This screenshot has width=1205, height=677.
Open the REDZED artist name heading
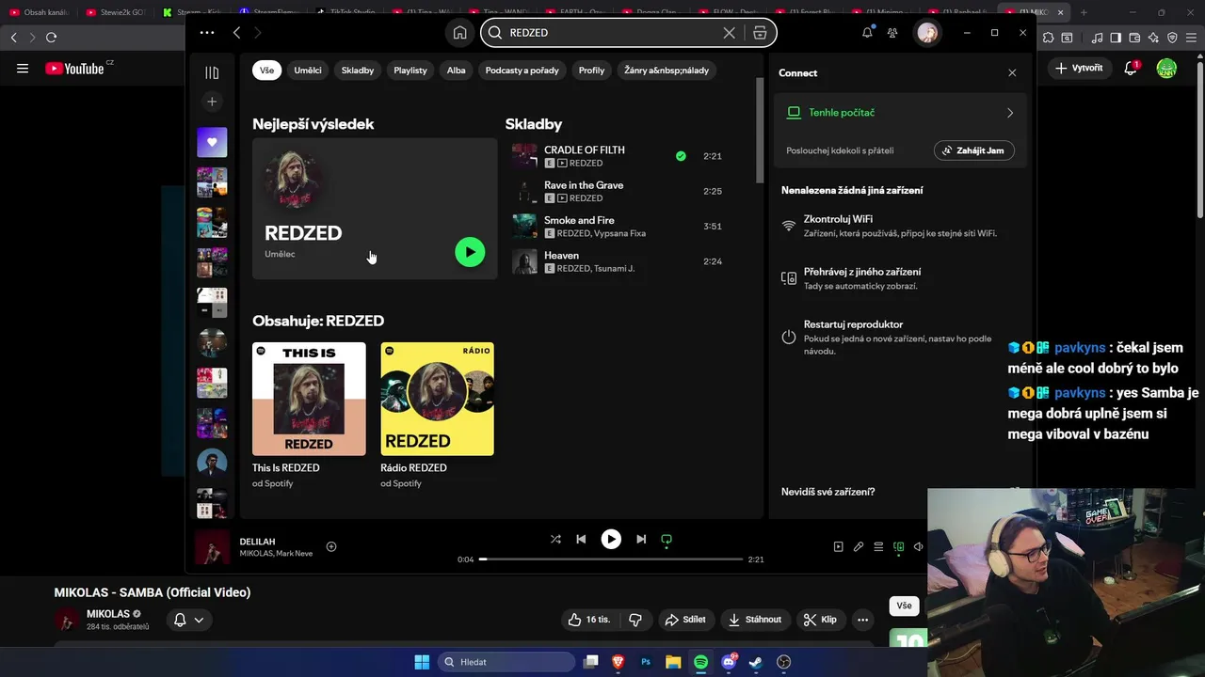point(303,232)
